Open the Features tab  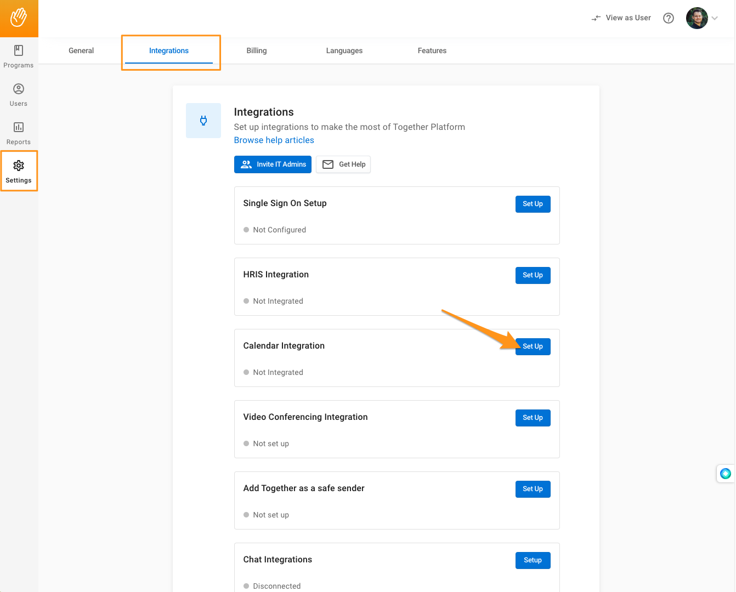pyautogui.click(x=432, y=50)
